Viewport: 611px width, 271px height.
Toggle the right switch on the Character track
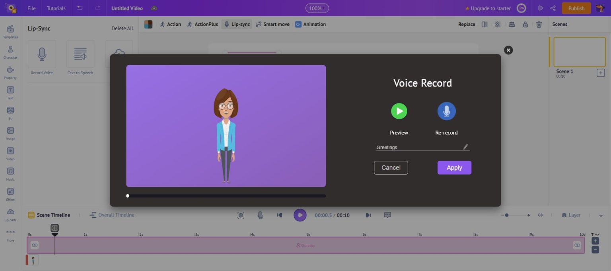pos(577,245)
